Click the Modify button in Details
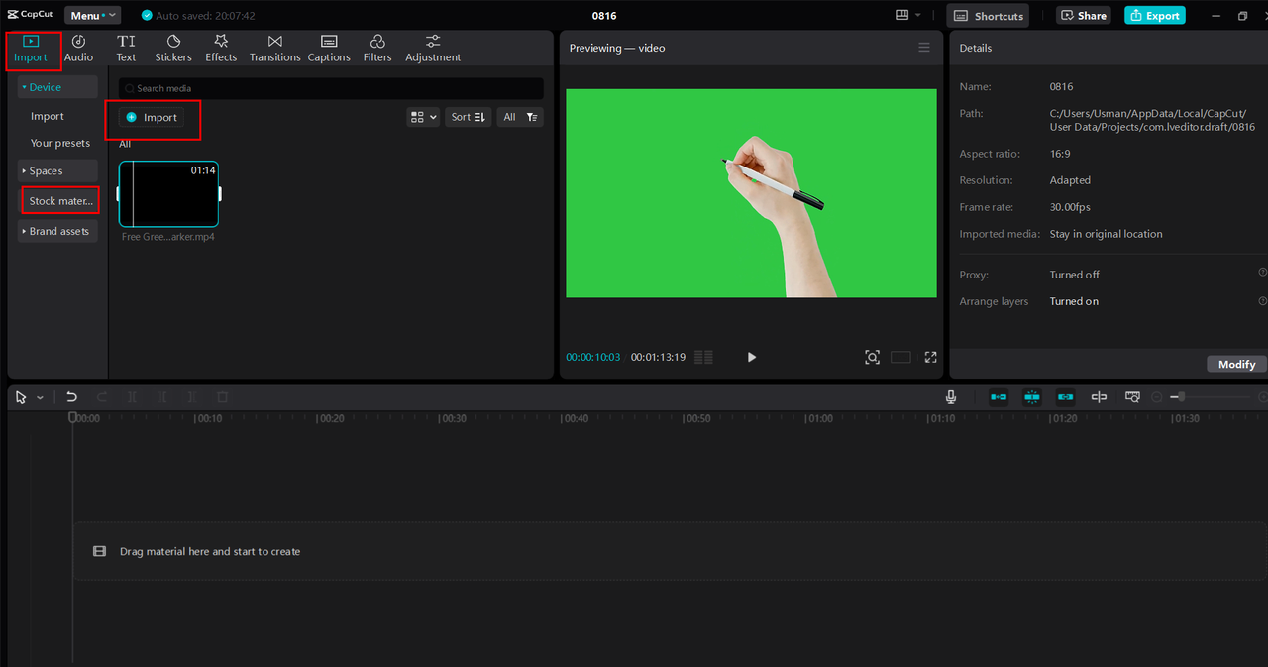This screenshot has height=667, width=1268. pos(1236,364)
